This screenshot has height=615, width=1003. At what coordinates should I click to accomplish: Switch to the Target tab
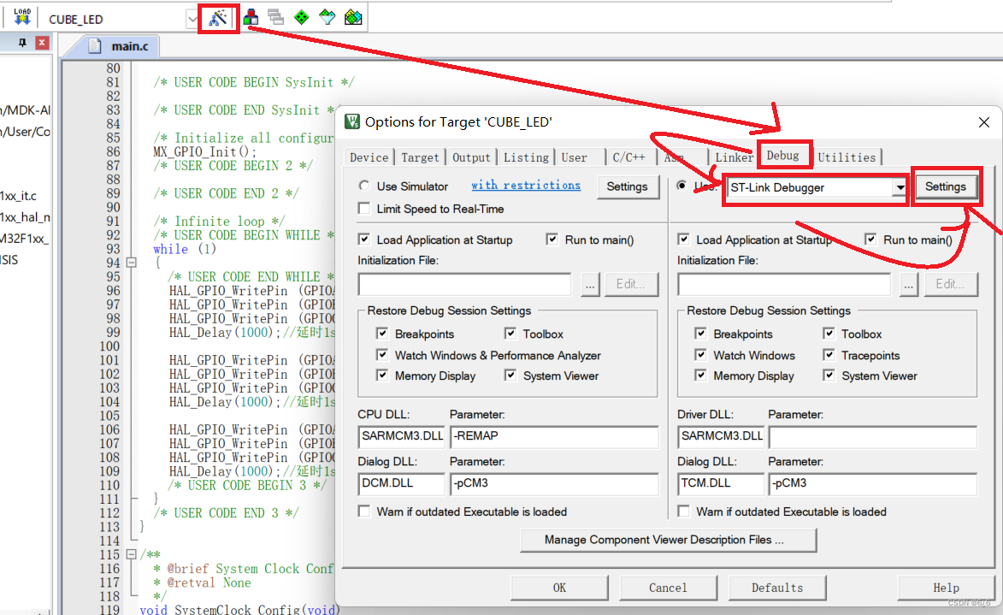coord(420,157)
